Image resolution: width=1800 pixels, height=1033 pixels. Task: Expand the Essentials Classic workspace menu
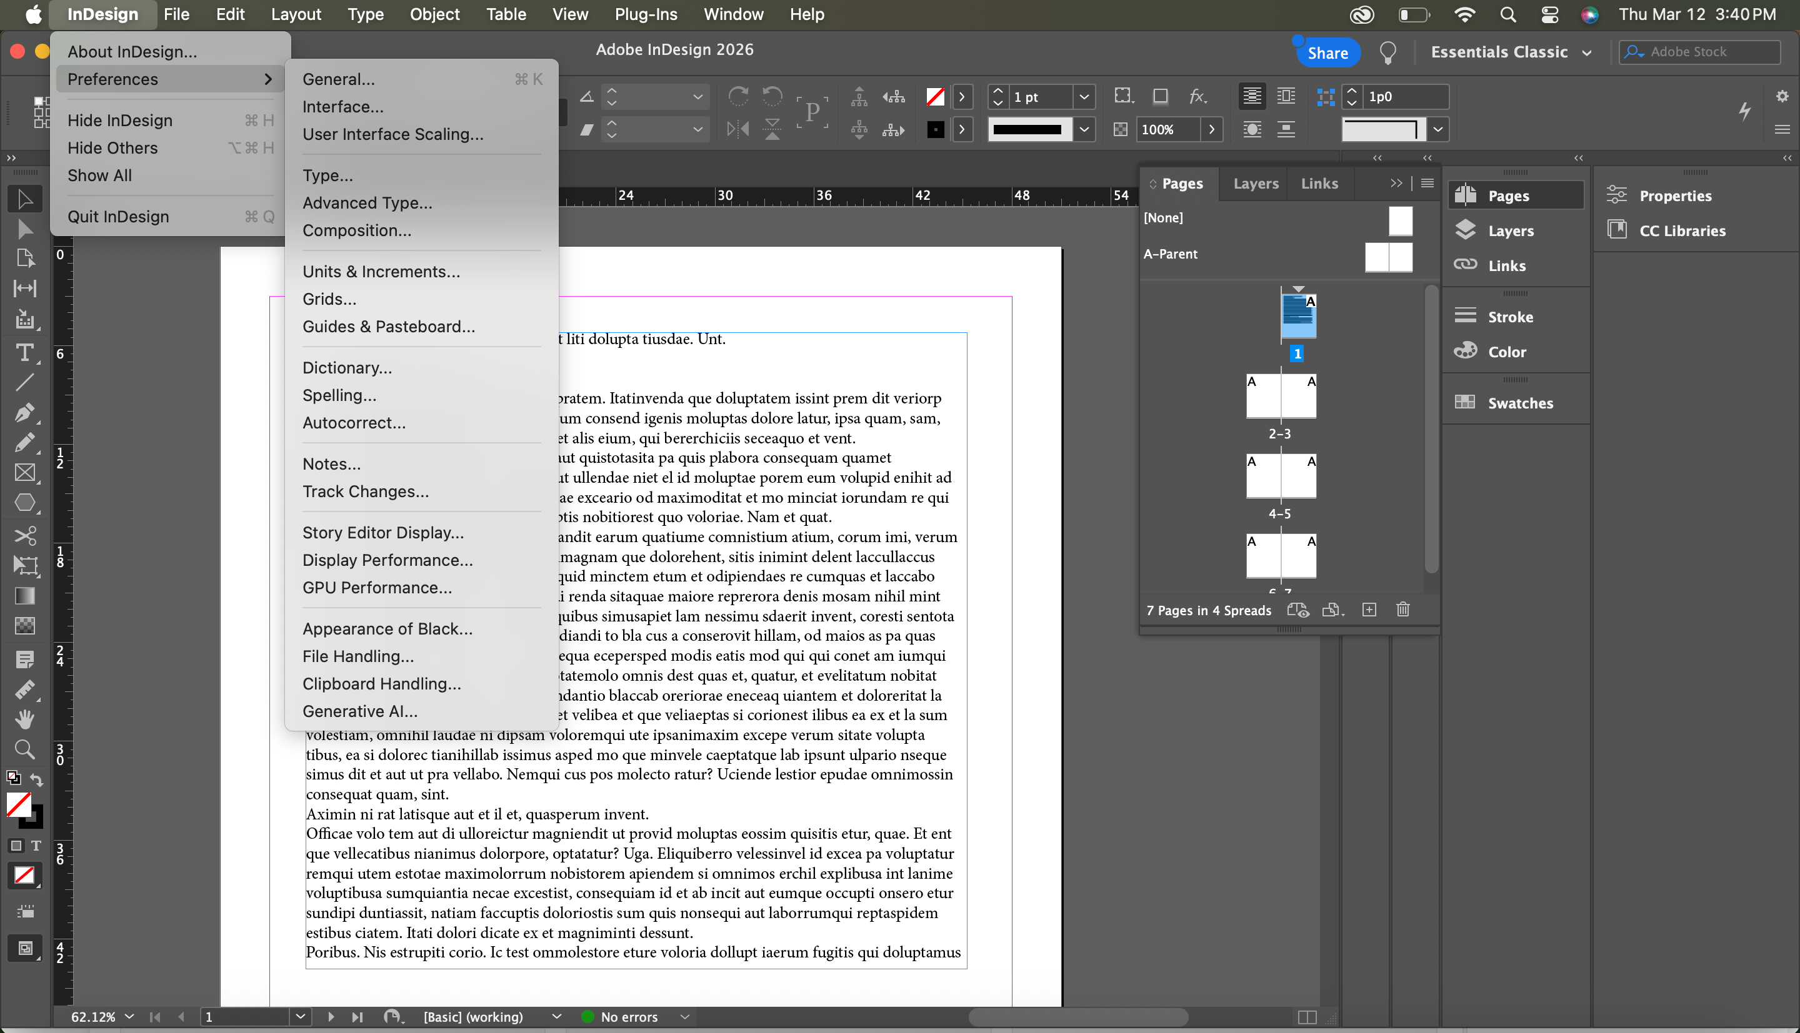(x=1587, y=52)
